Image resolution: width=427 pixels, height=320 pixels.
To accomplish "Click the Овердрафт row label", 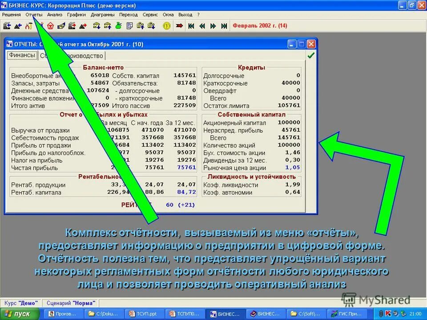I will pos(220,91).
